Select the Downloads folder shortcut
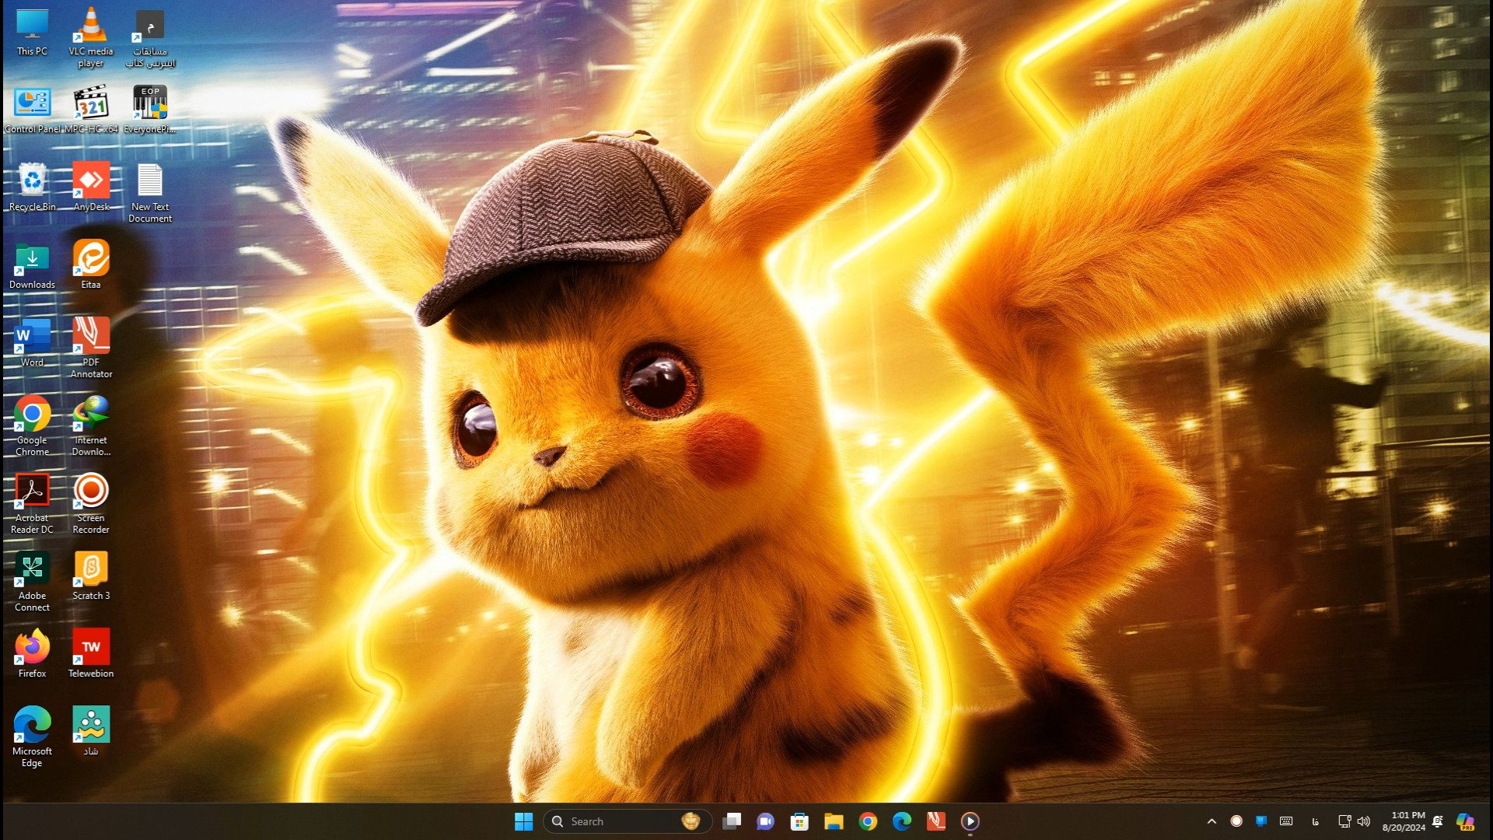This screenshot has width=1493, height=840. coord(32,265)
